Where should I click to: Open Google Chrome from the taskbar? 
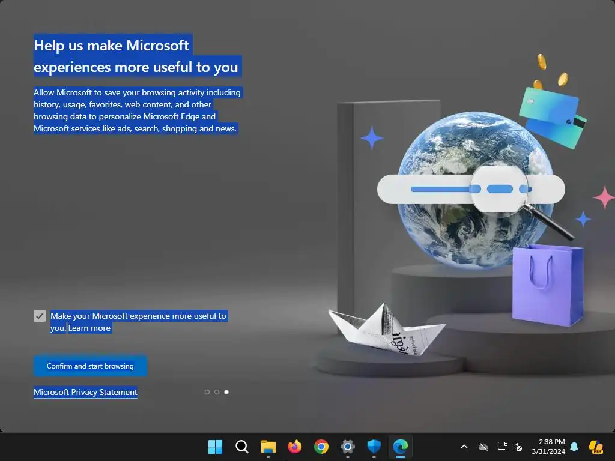pos(321,447)
